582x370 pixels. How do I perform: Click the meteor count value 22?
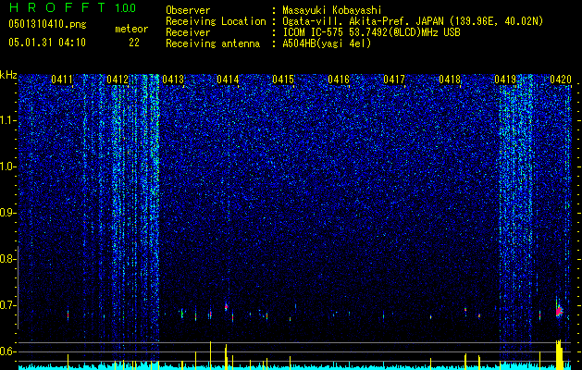pos(134,43)
